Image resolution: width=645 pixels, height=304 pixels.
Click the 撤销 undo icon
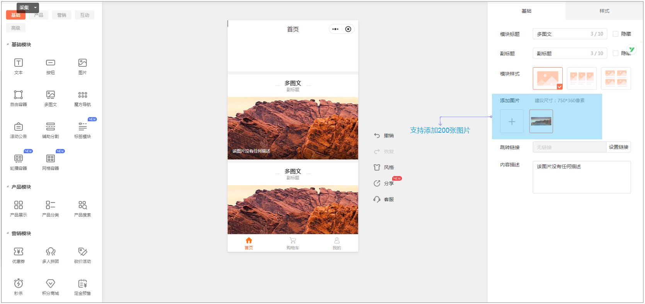[377, 135]
